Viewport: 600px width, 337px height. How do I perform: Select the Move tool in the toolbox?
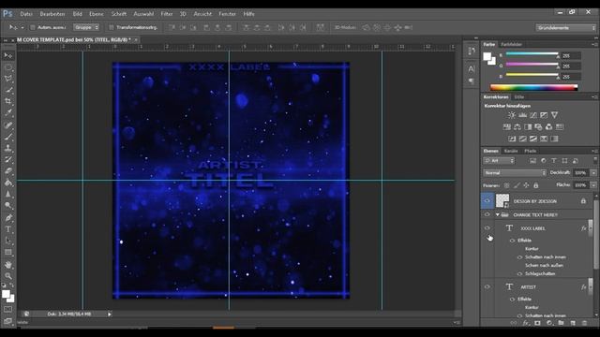point(8,56)
